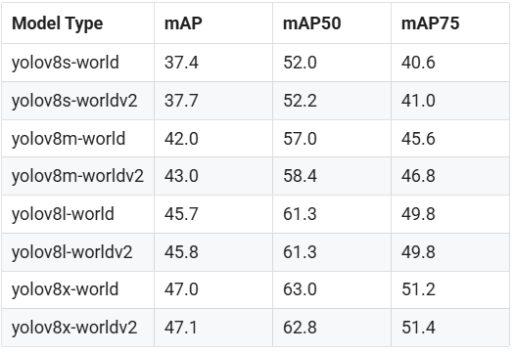Screen dimensions: 514x352
Task: Select the yolov8l-worldv2 model name
Action: point(72,252)
